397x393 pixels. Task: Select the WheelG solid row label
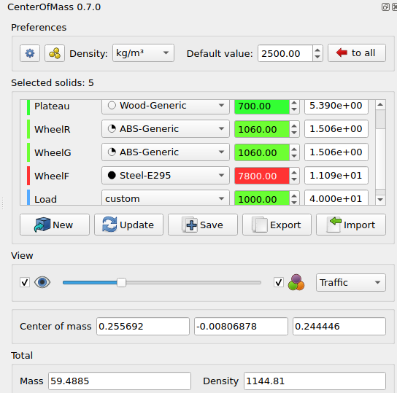[x=53, y=152]
